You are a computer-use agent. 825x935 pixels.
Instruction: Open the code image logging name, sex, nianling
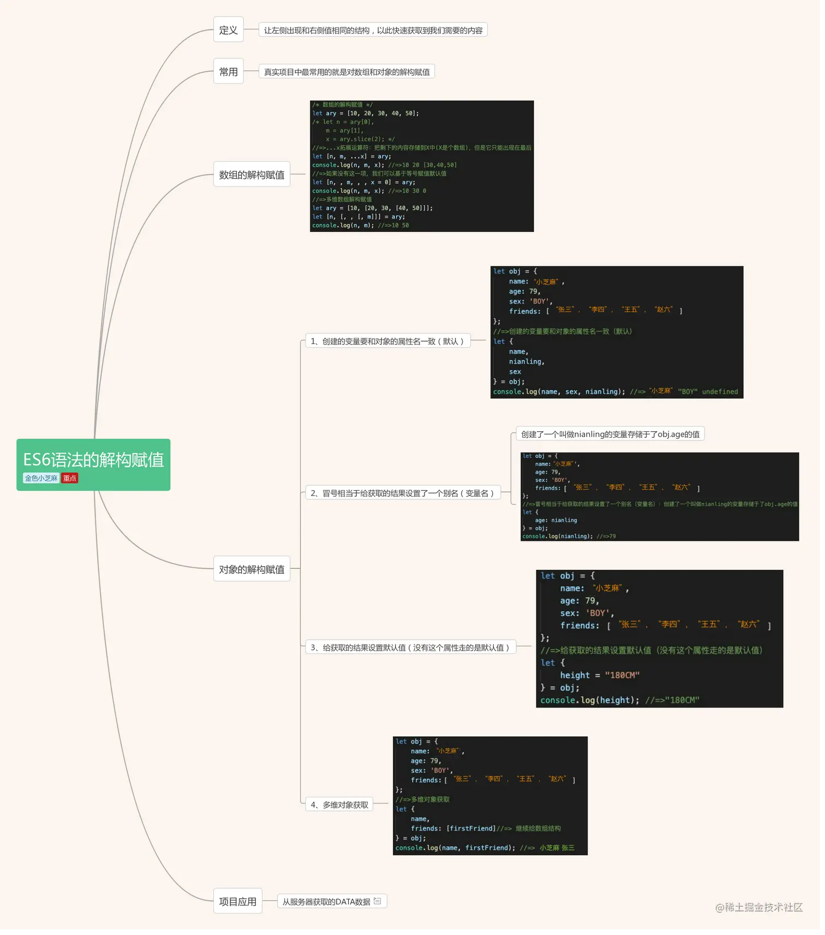(617, 332)
